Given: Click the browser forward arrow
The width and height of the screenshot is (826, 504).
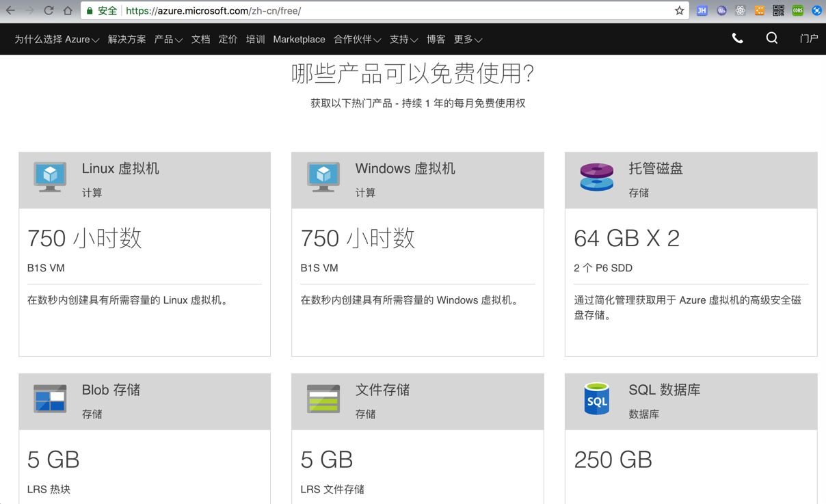Looking at the screenshot, I should tap(29, 10).
